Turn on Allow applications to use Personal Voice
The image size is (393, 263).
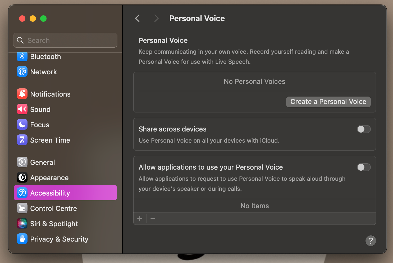[364, 167]
